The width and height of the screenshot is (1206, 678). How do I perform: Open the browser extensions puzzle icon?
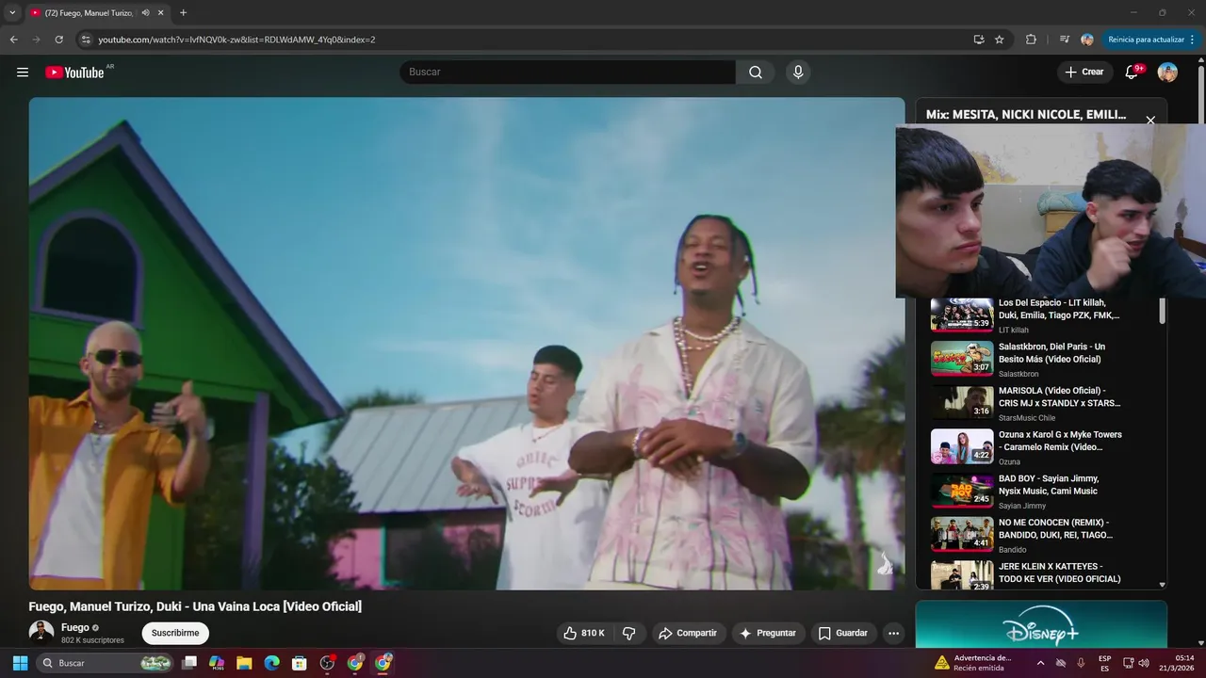pyautogui.click(x=1031, y=40)
